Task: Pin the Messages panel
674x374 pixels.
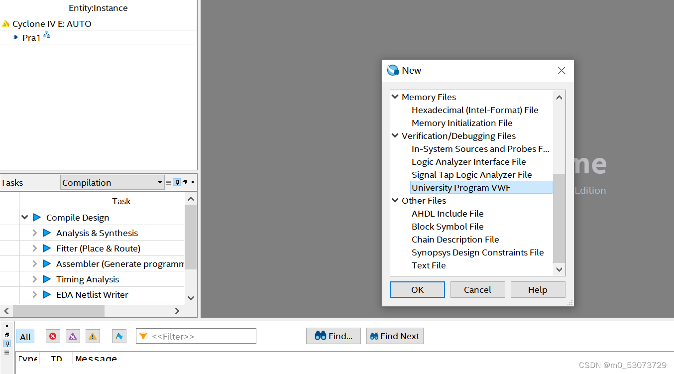Action: click(6, 344)
